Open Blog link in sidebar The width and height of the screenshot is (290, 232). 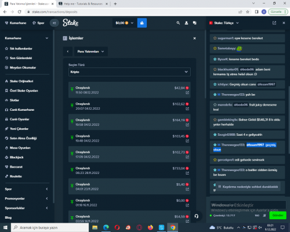[8, 217]
